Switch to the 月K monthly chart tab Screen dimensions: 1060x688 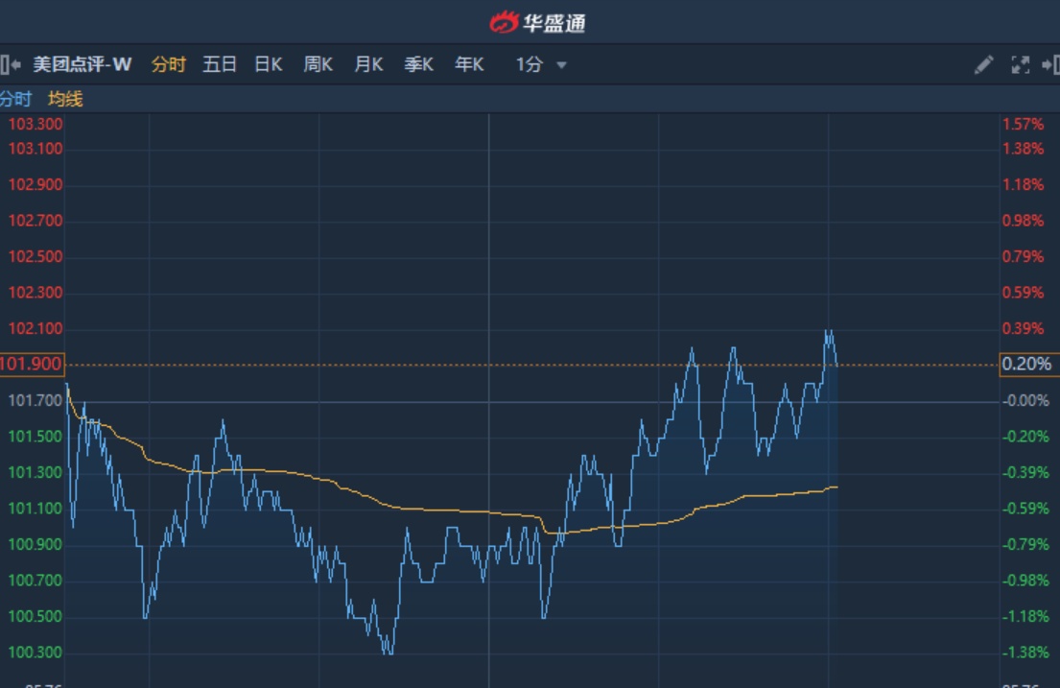point(368,65)
